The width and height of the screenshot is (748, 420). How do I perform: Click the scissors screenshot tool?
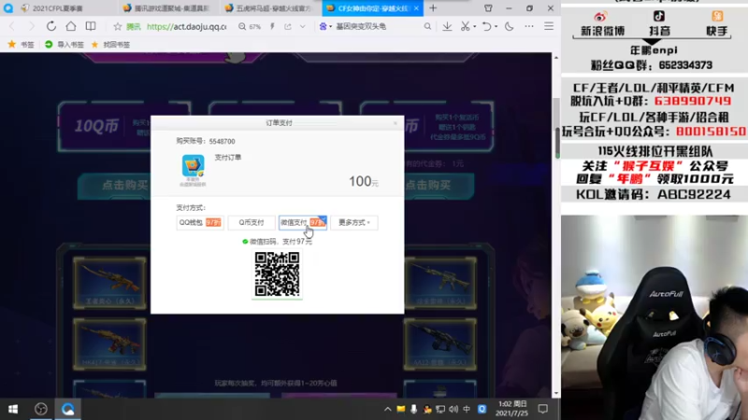click(465, 27)
